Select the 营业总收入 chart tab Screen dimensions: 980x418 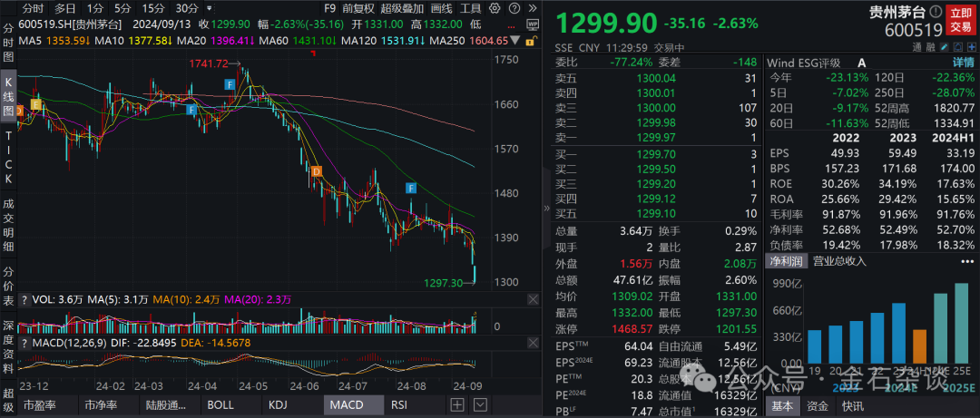coord(839,261)
